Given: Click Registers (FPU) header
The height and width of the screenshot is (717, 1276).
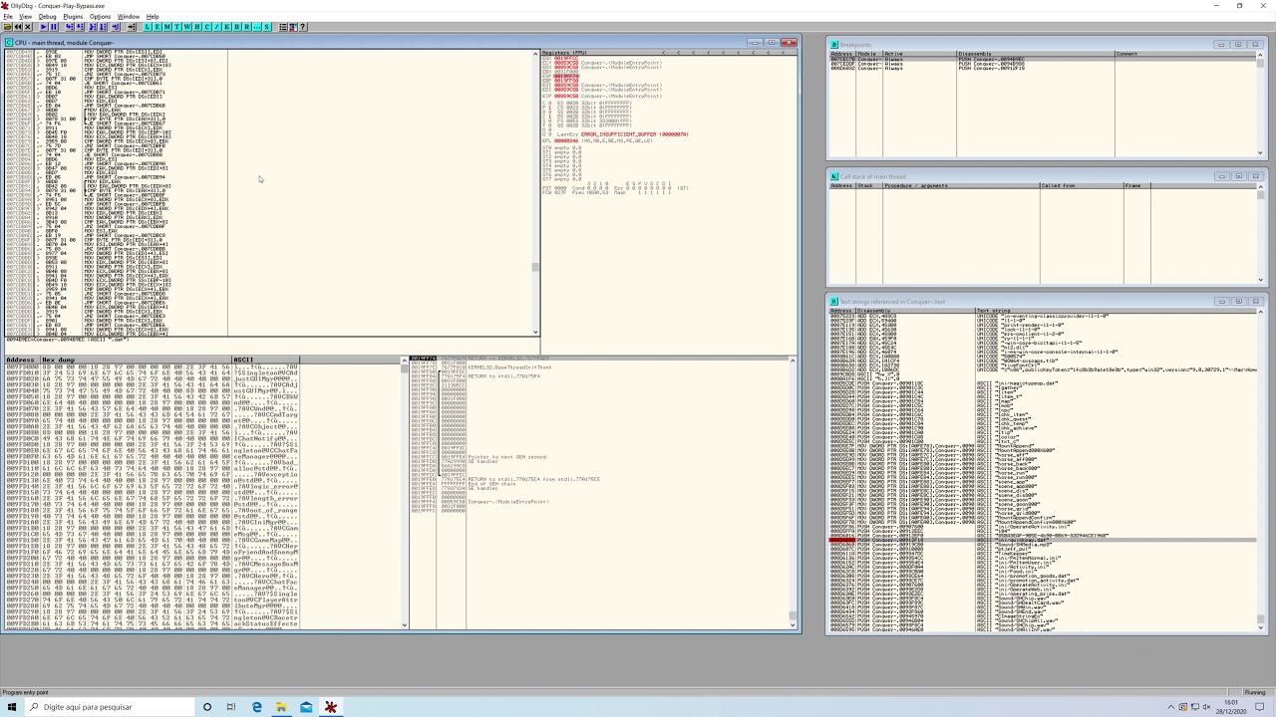Looking at the screenshot, I should 565,53.
